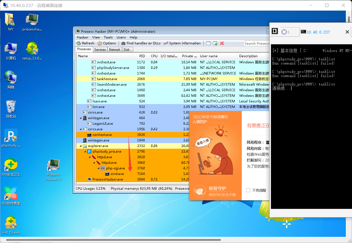Open the 计算机 desktop icon
This screenshot has height=243, width=352.
[x=11, y=51]
